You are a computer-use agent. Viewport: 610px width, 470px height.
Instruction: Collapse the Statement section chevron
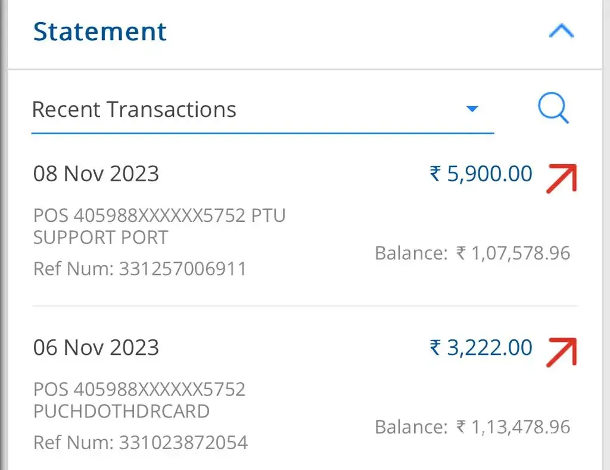[x=561, y=32]
